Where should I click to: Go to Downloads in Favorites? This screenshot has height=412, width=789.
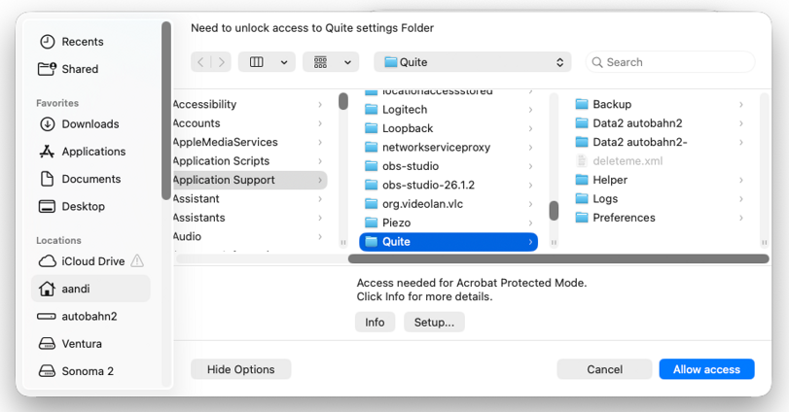pos(79,124)
